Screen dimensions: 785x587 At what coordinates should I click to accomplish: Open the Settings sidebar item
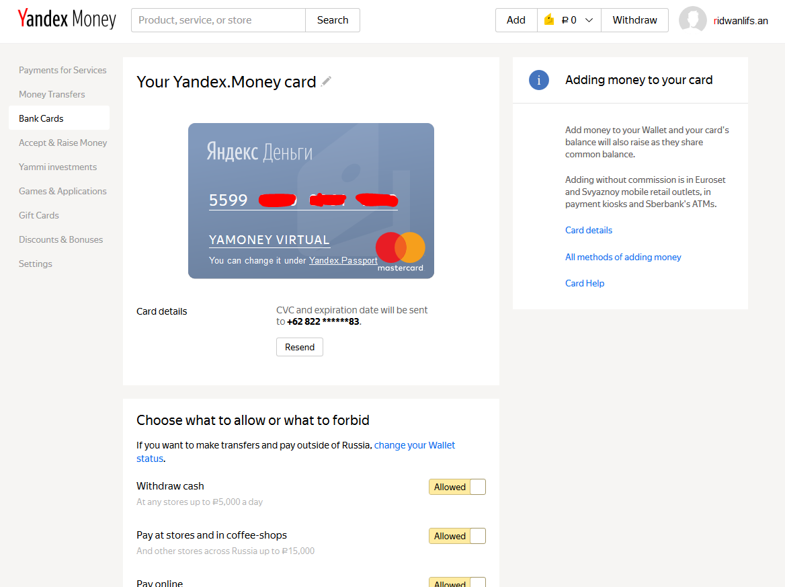tap(36, 264)
